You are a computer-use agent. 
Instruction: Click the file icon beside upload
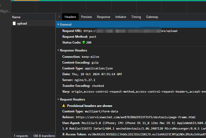point(14,23)
